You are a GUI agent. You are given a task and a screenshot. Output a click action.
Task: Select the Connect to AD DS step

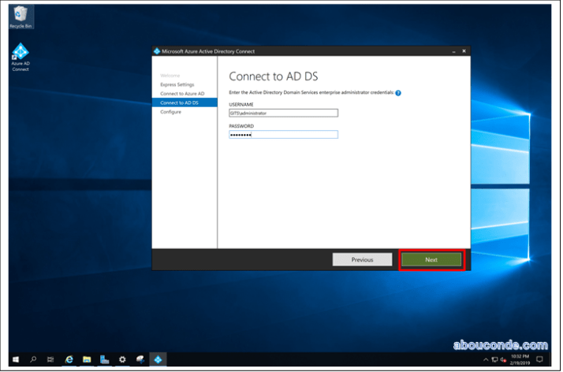[179, 102]
